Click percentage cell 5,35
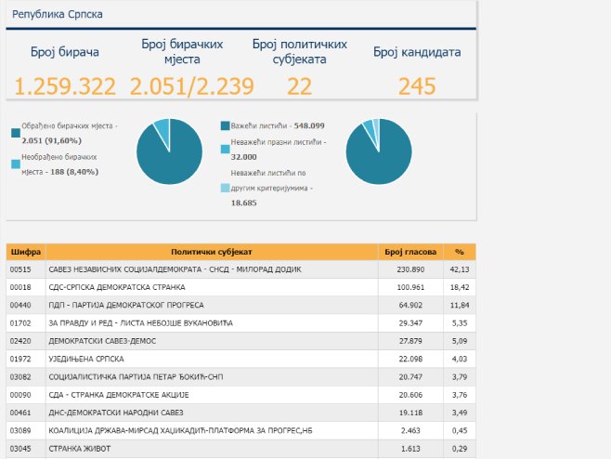This screenshot has width=611, height=459. [x=460, y=323]
